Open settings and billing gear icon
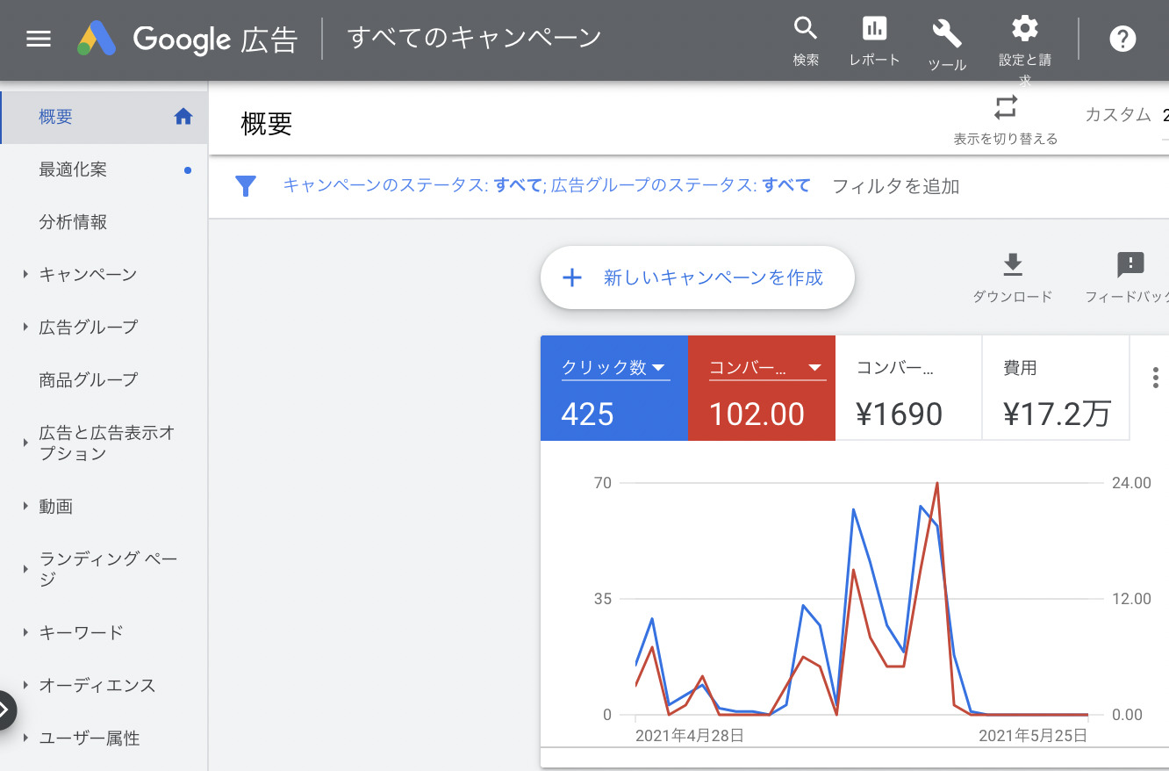1169x771 pixels. (1024, 30)
